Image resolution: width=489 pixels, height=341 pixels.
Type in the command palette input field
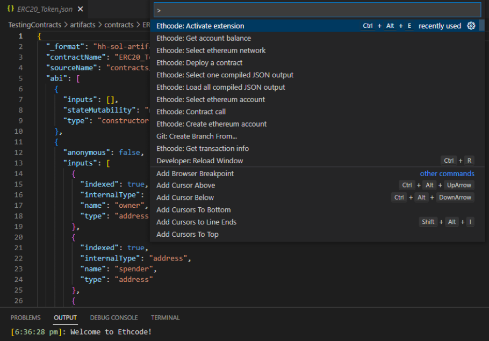click(x=317, y=10)
